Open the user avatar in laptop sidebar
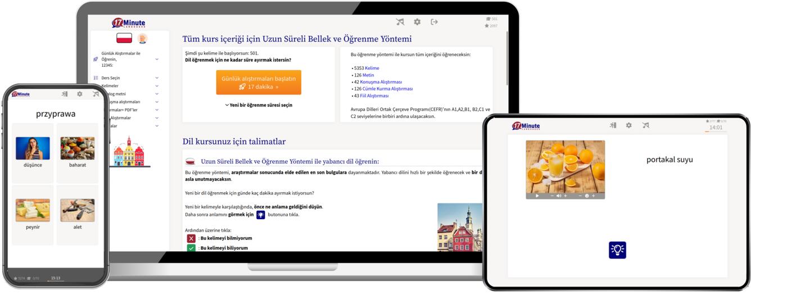This screenshot has height=299, width=787. click(x=143, y=38)
